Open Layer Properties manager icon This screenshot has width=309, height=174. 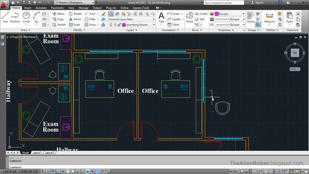[x=111, y=14]
